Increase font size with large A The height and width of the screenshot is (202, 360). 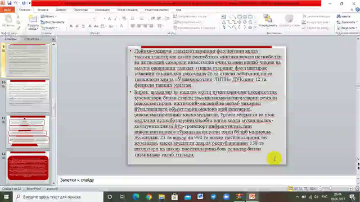coord(110,19)
